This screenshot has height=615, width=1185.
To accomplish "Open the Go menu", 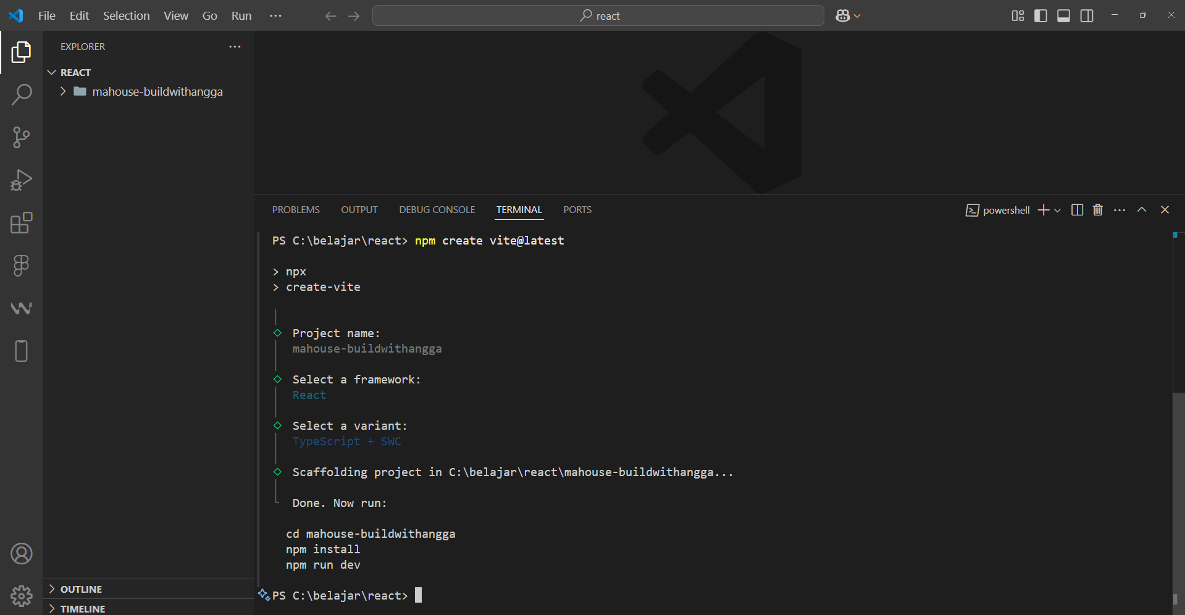I will coord(210,16).
